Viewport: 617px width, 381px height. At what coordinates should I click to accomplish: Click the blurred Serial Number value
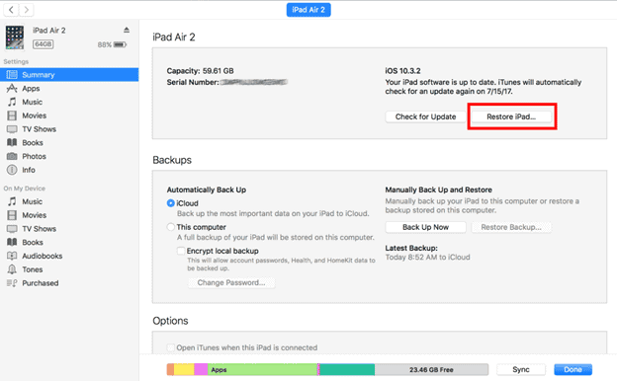[x=254, y=82]
